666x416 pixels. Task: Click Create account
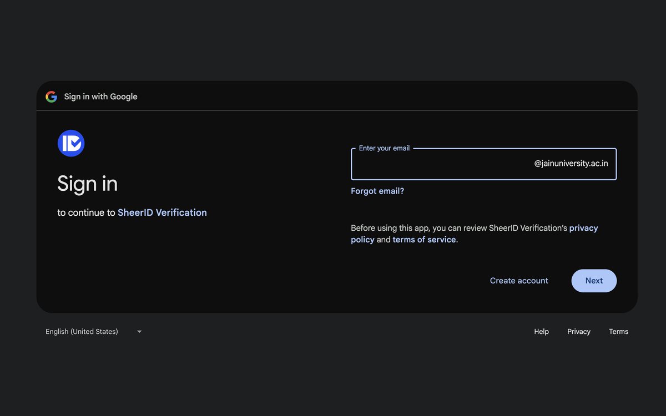[x=519, y=281]
